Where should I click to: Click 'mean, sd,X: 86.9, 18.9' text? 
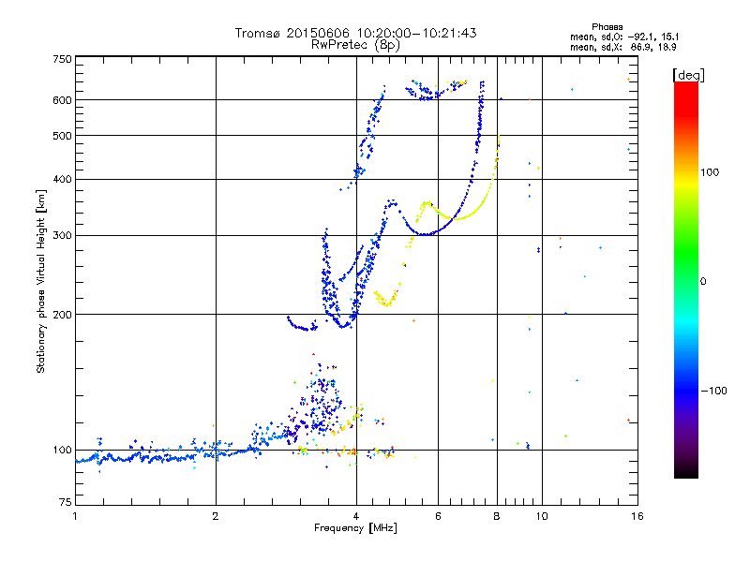point(623,48)
